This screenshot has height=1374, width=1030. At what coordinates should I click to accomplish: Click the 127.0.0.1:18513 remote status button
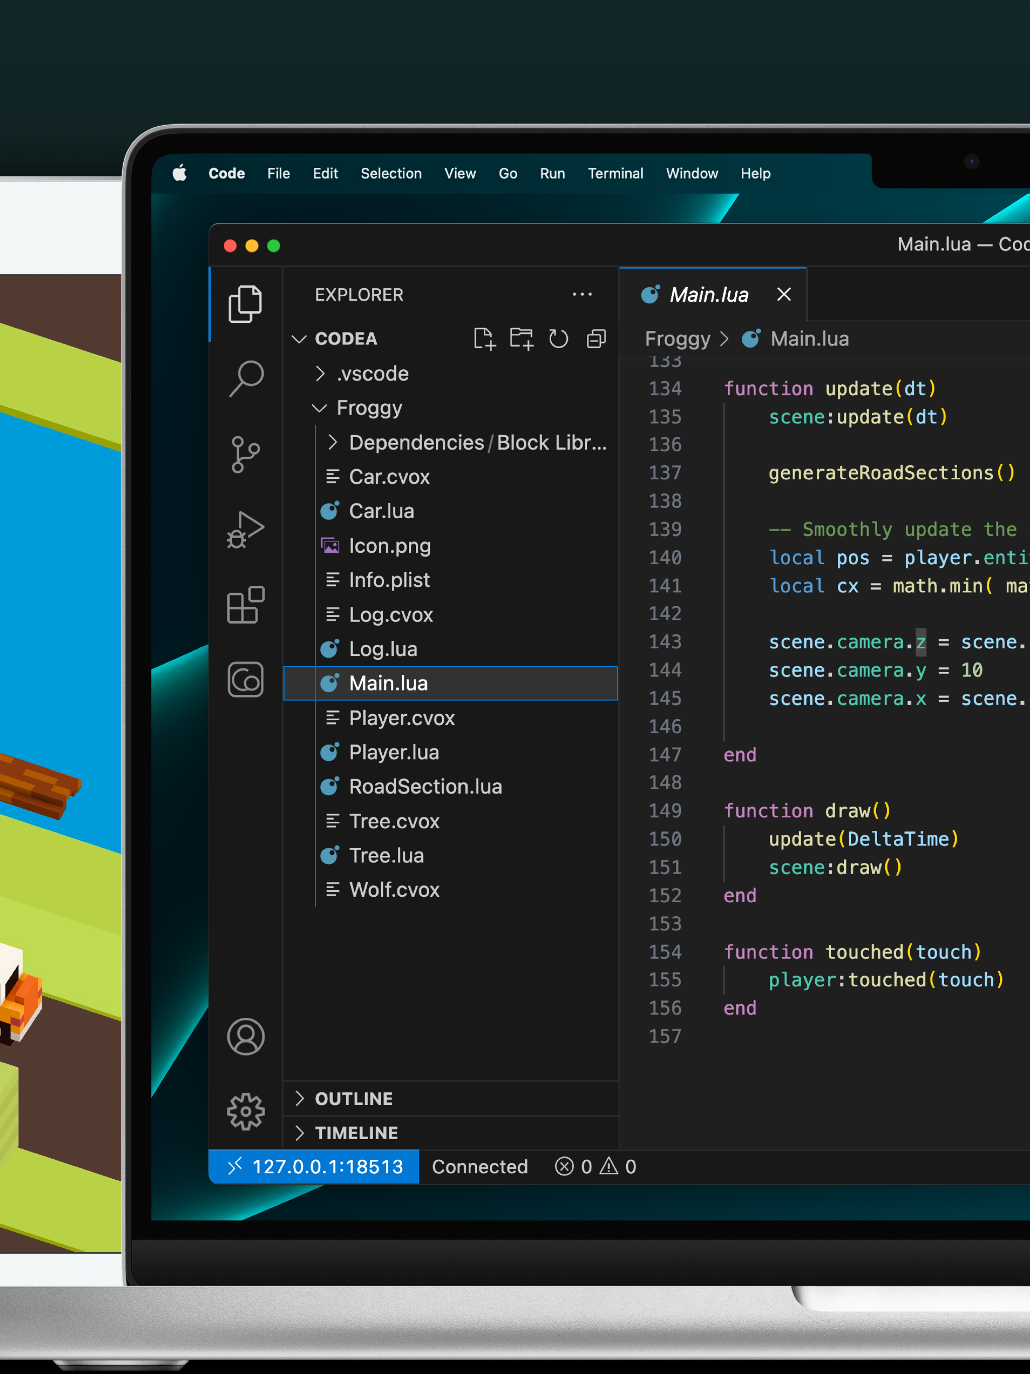coord(314,1166)
